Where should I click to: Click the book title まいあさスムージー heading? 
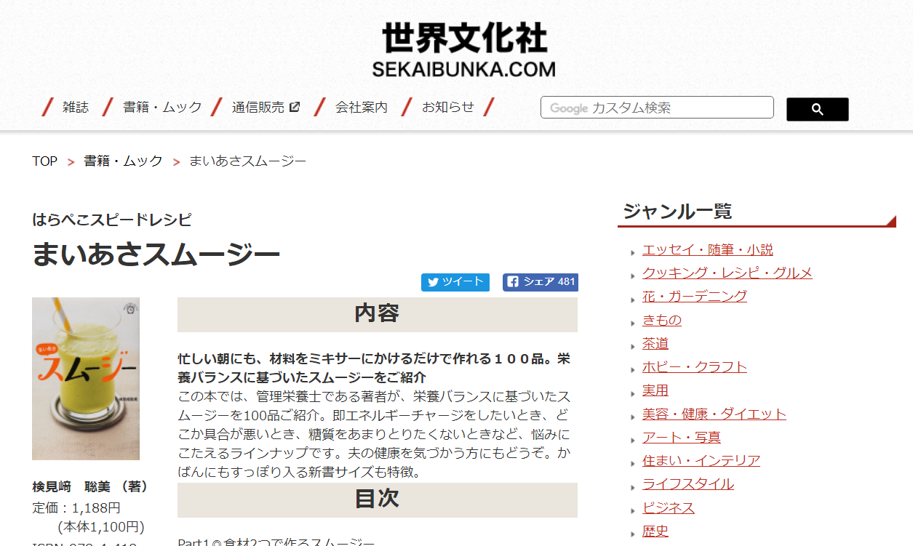coord(156,255)
